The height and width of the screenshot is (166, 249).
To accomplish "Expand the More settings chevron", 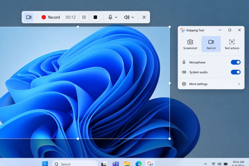I will point(239,84).
